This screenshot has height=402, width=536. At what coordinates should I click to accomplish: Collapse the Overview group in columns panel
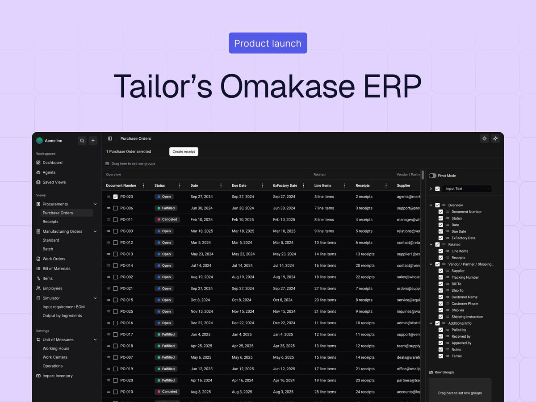[431, 205]
